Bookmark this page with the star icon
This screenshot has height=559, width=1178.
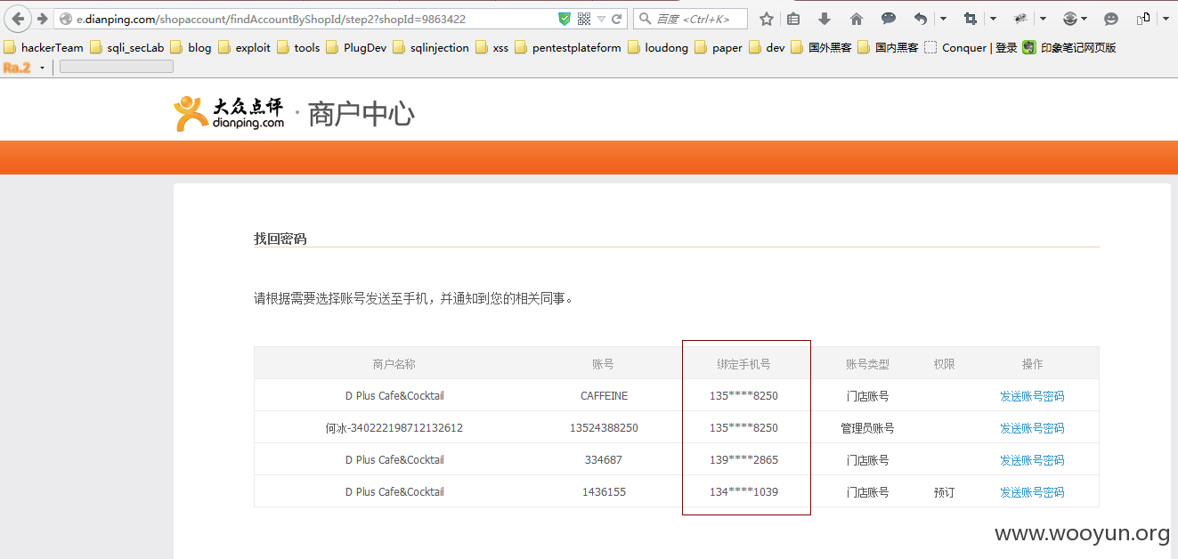[767, 19]
